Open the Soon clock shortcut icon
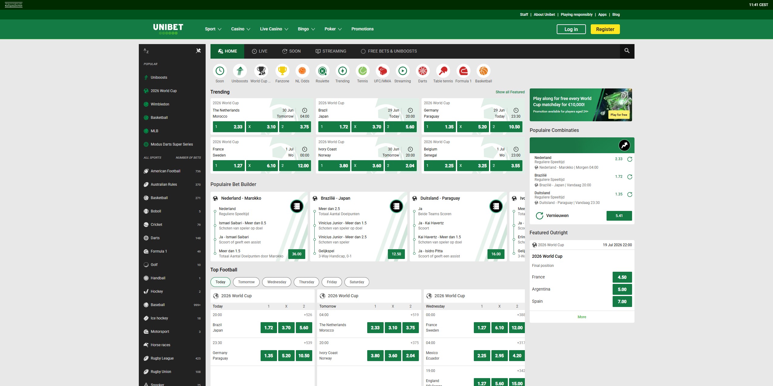The height and width of the screenshot is (386, 773). (220, 71)
